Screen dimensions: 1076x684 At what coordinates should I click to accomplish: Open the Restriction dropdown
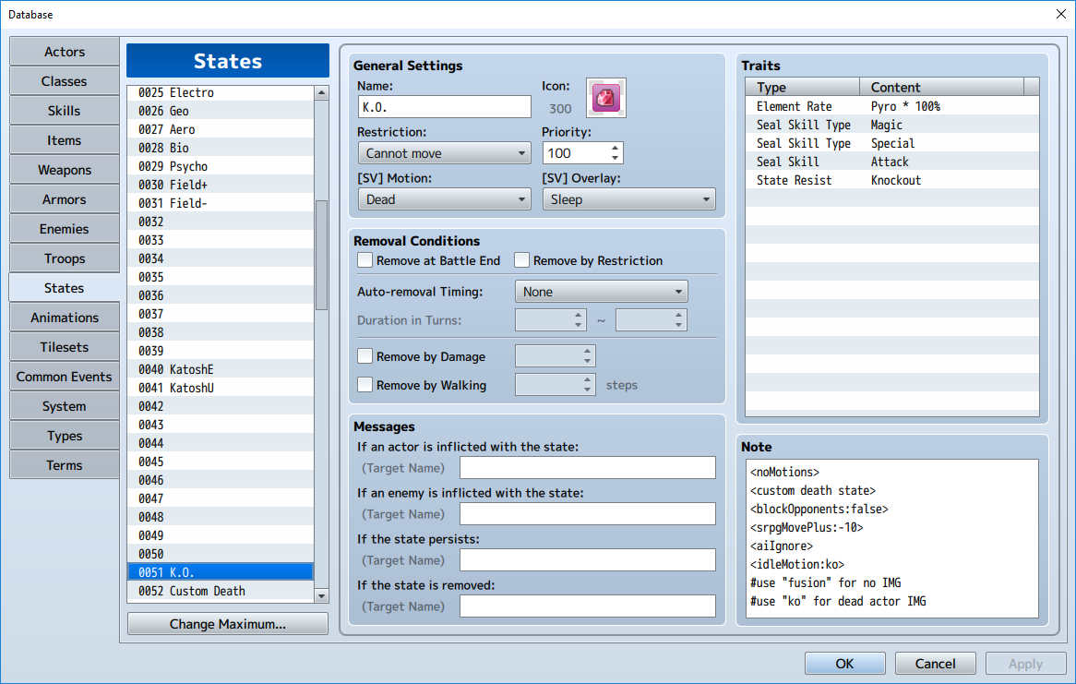click(444, 153)
